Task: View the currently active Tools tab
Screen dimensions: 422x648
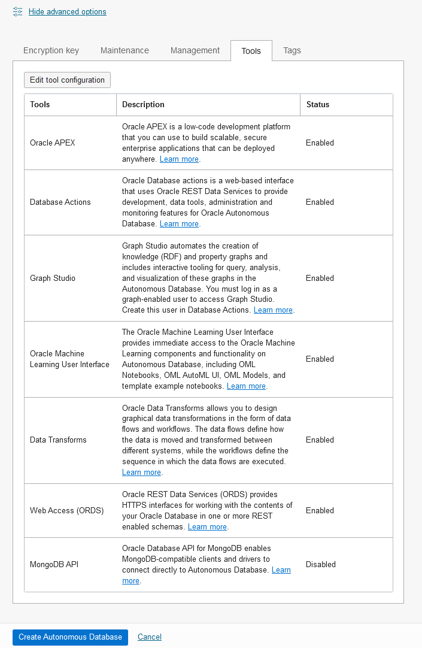Action: coord(251,51)
